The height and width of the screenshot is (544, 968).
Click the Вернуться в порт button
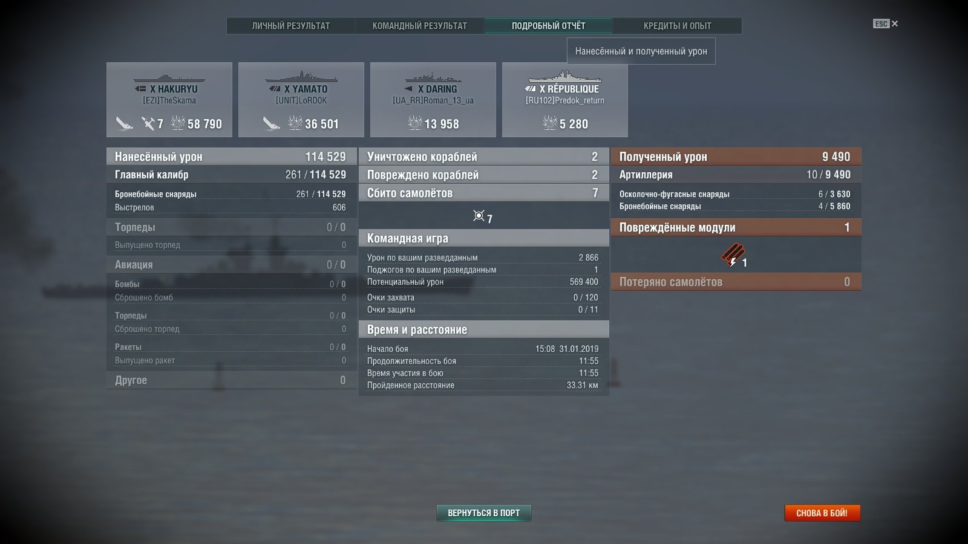coord(484,513)
